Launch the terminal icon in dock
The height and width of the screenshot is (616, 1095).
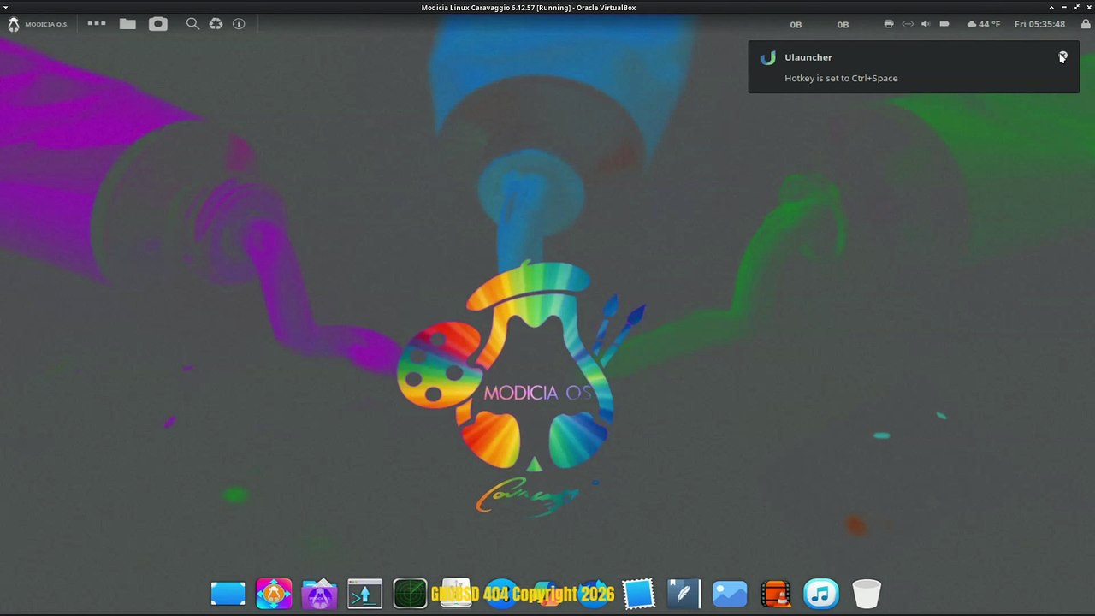click(x=364, y=594)
